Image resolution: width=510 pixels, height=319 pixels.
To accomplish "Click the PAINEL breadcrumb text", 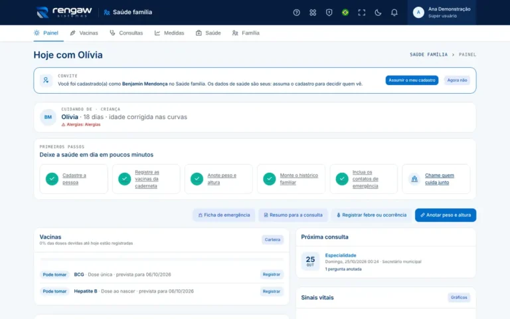I will [x=467, y=54].
